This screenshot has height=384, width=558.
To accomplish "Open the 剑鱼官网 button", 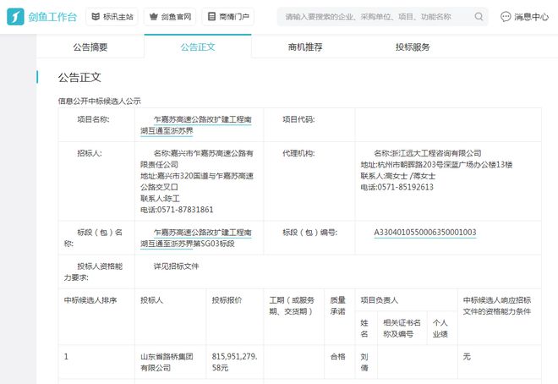I will point(170,17).
